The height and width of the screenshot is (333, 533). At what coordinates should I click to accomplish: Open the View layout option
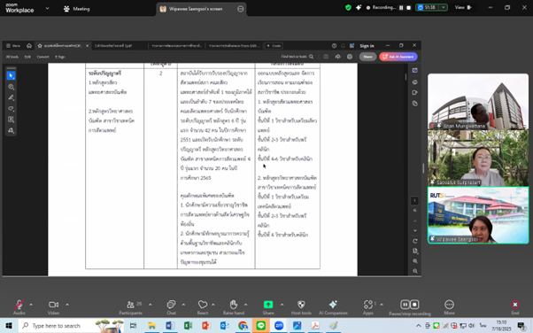tap(463, 7)
